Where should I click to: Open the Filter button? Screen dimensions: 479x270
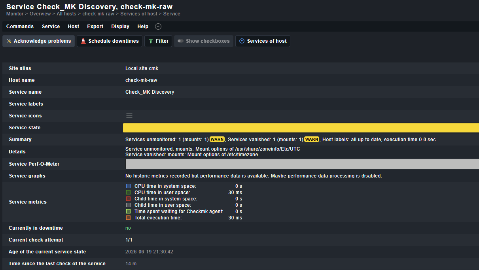[158, 41]
